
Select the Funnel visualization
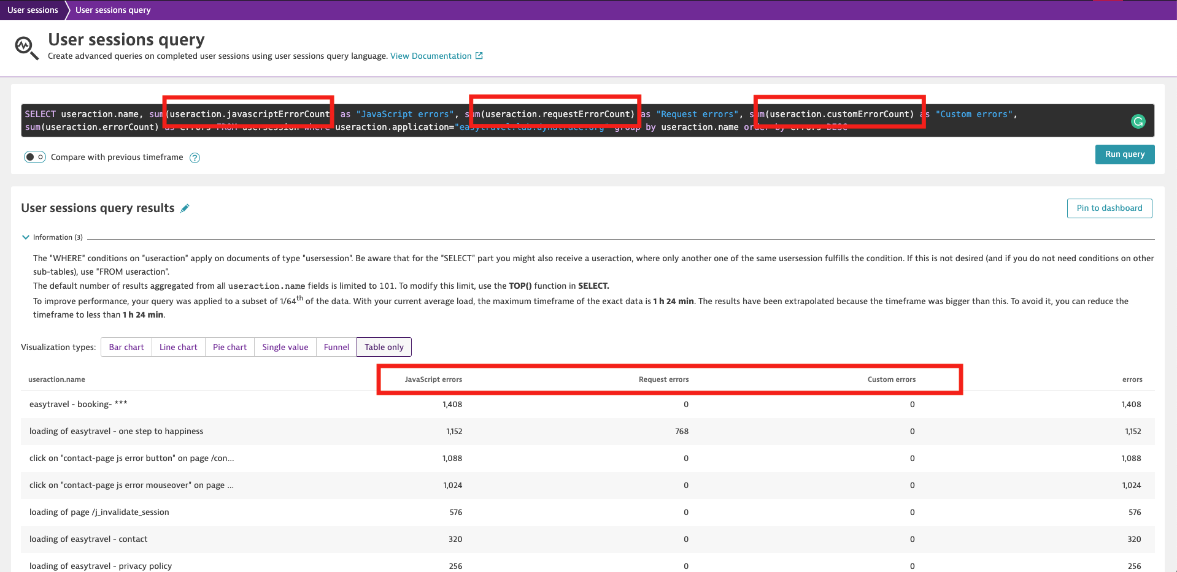(x=336, y=347)
